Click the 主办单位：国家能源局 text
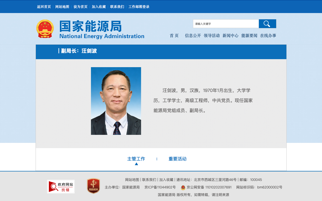322x201 pixels. pos(122,187)
